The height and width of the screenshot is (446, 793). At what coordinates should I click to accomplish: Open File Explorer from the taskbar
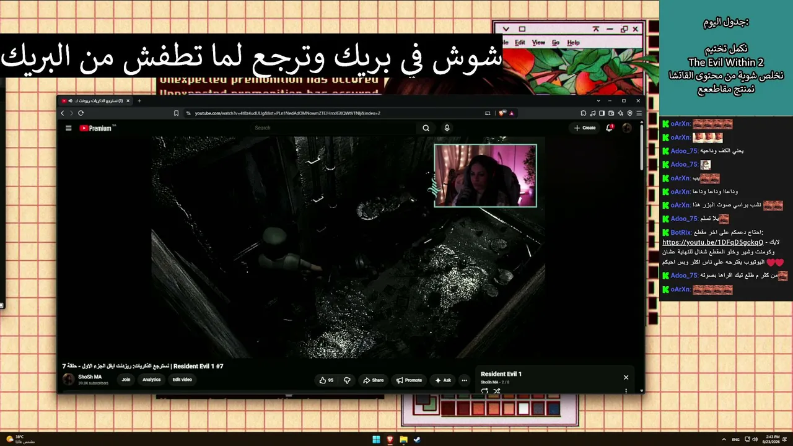coord(403,440)
